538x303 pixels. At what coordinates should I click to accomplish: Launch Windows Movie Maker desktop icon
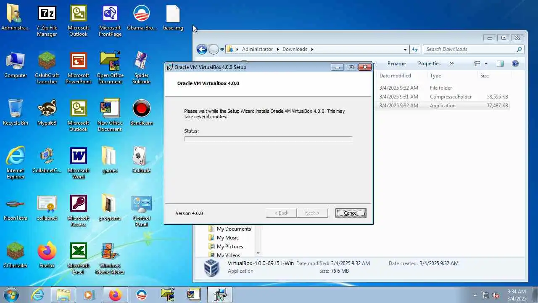coord(110,259)
